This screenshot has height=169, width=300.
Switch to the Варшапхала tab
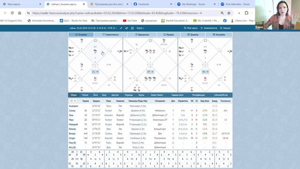142,34
